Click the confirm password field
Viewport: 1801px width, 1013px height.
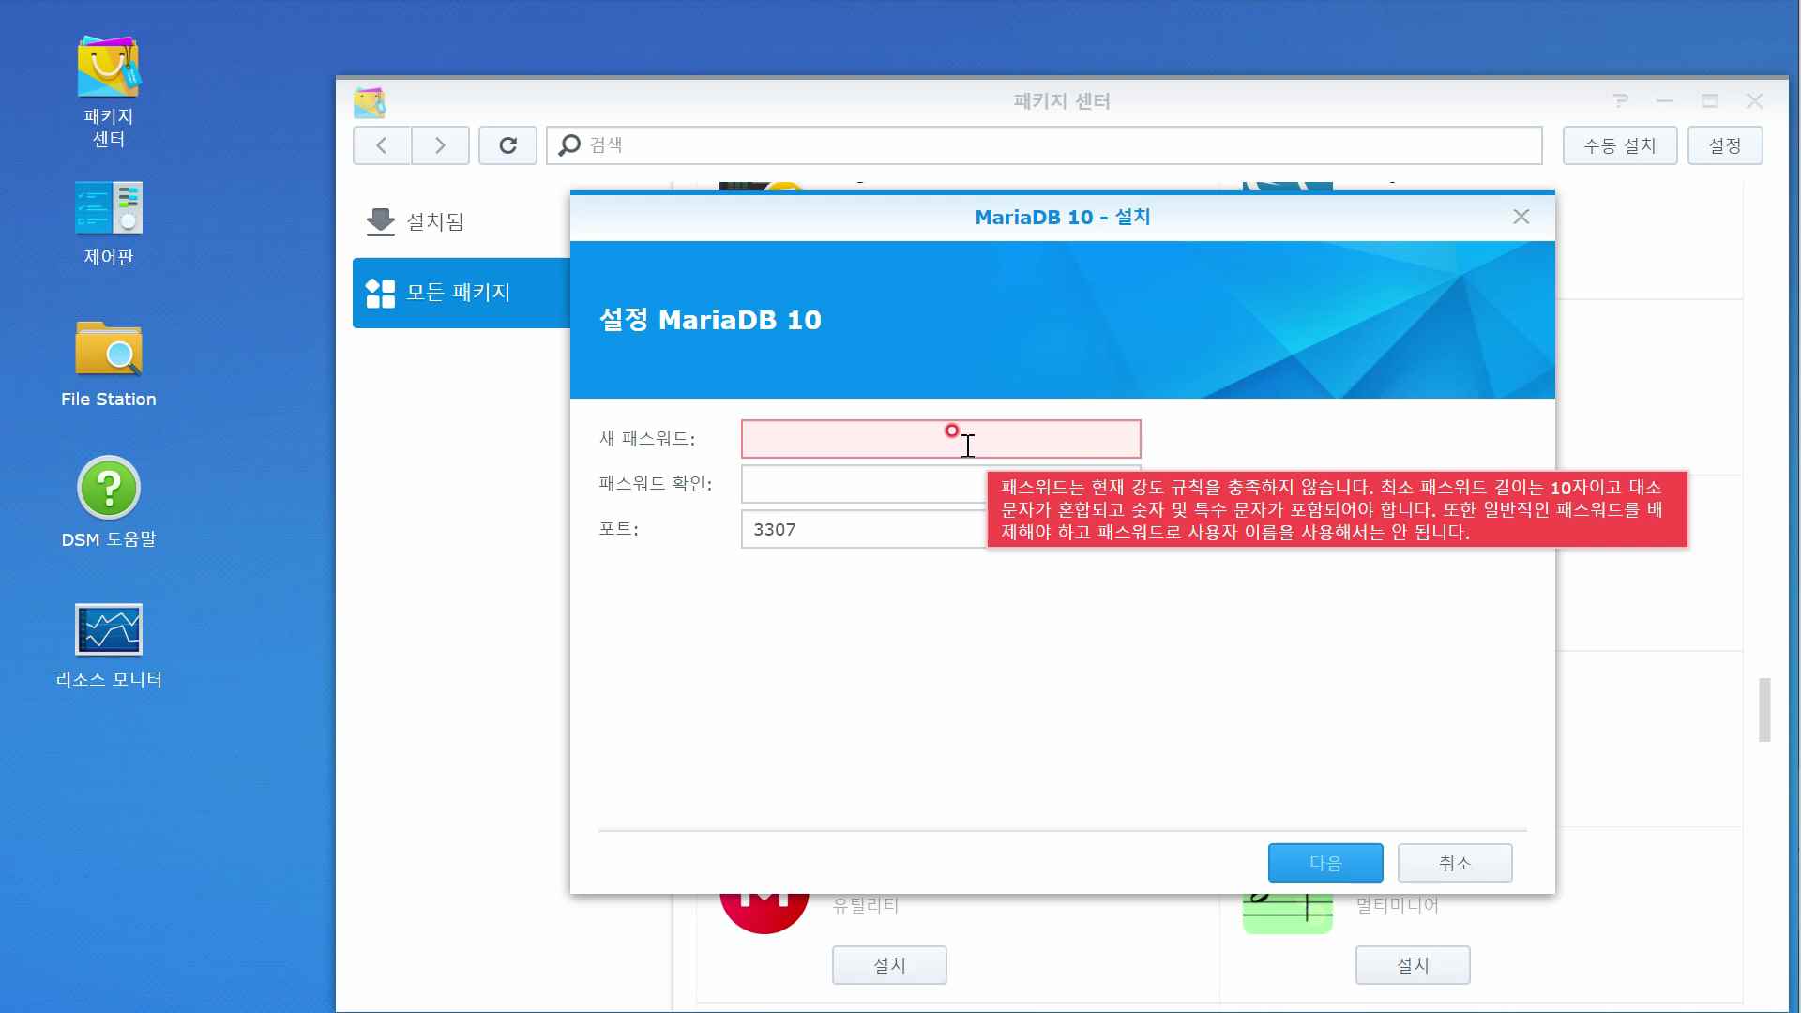(861, 484)
